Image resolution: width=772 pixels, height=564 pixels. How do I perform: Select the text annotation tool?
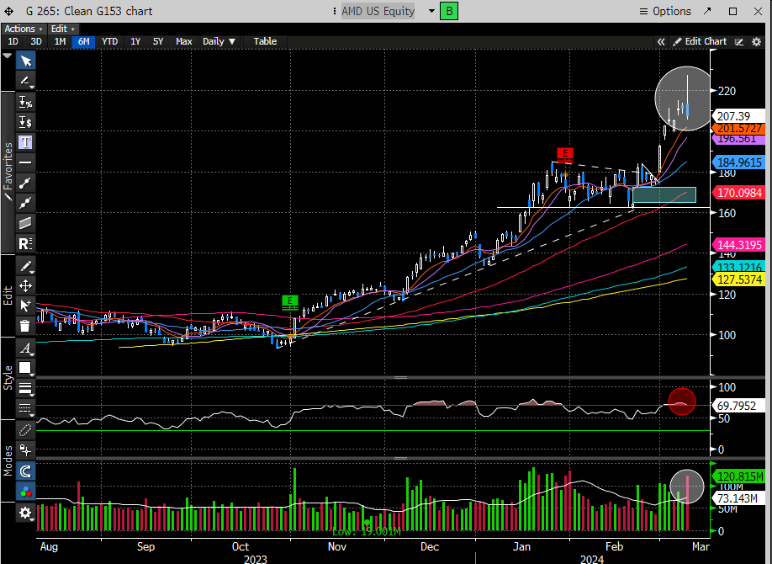[25, 142]
